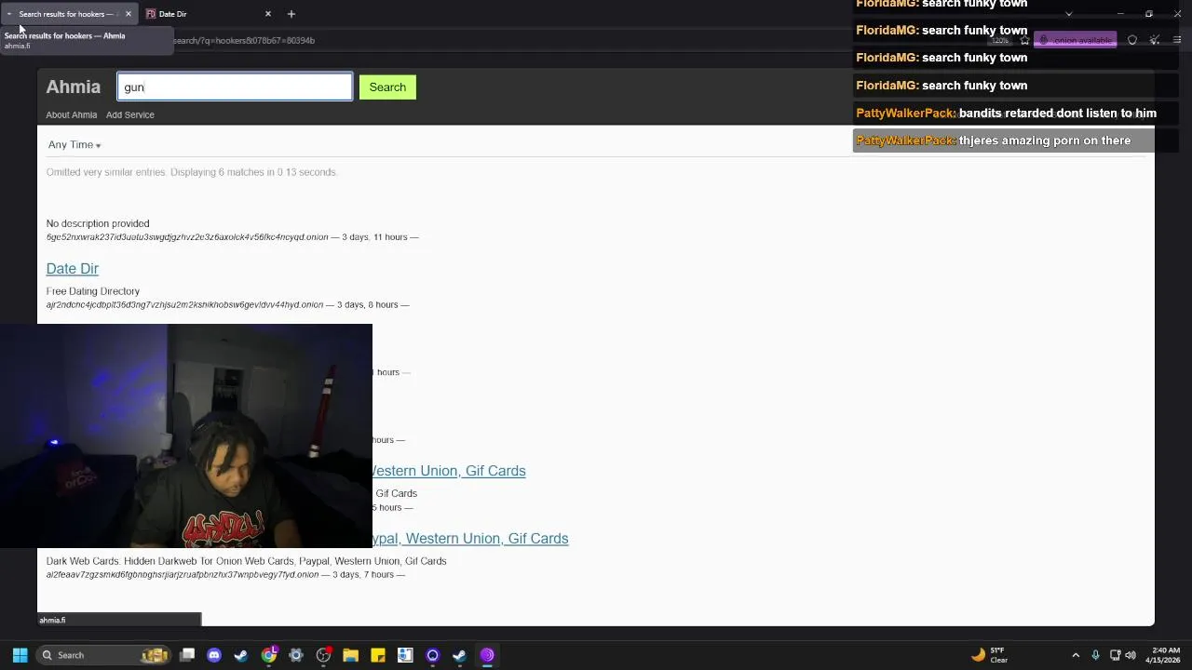Viewport: 1192px width, 670px height.
Task: Open Sticky Notes from the taskbar
Action: pos(378,655)
